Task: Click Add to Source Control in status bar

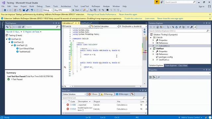Action: pos(190,118)
